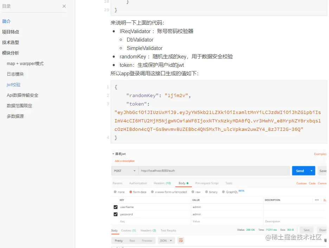Open Api数据传输安全 subsection

22,95
